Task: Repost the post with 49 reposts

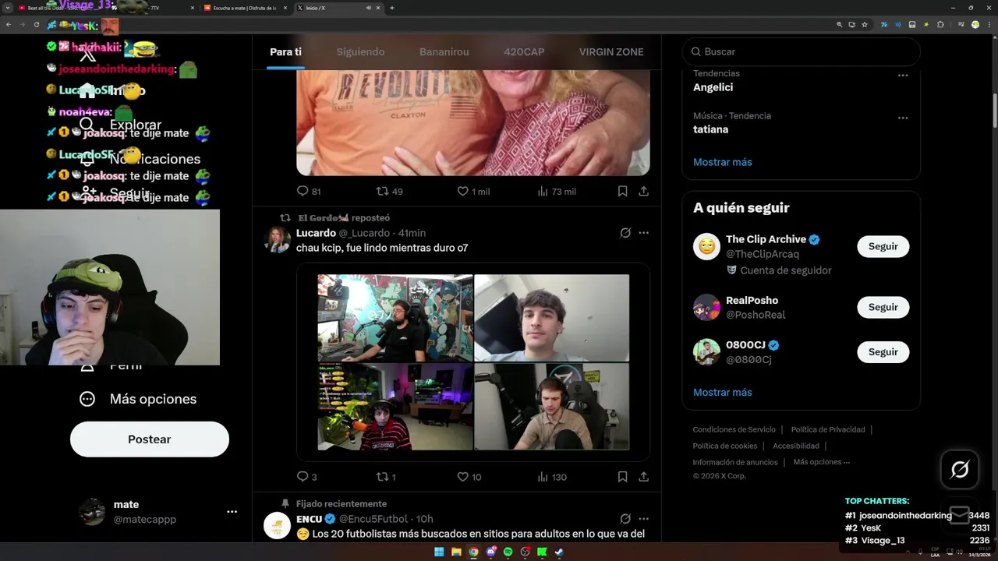Action: pyautogui.click(x=382, y=191)
